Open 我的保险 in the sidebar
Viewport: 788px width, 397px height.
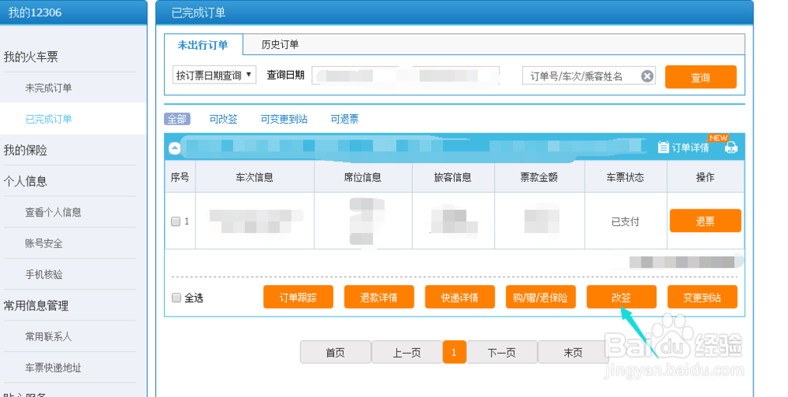click(25, 150)
